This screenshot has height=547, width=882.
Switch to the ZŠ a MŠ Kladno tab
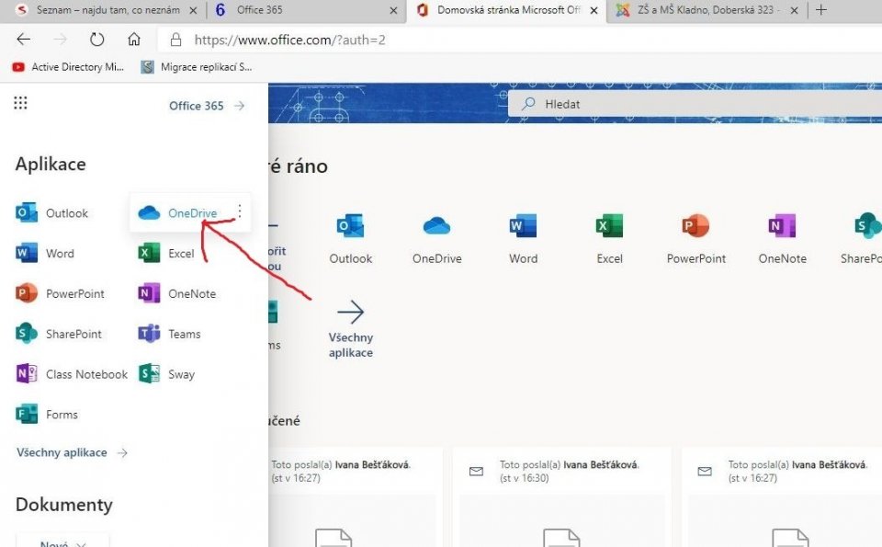pyautogui.click(x=707, y=10)
